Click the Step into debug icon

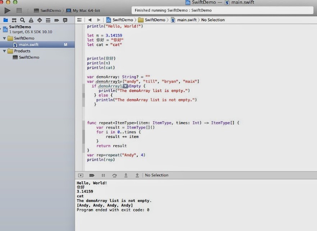(126, 175)
